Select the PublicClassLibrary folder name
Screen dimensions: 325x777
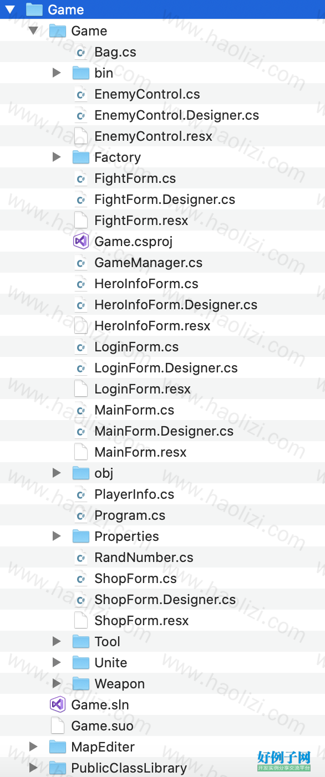(x=129, y=768)
